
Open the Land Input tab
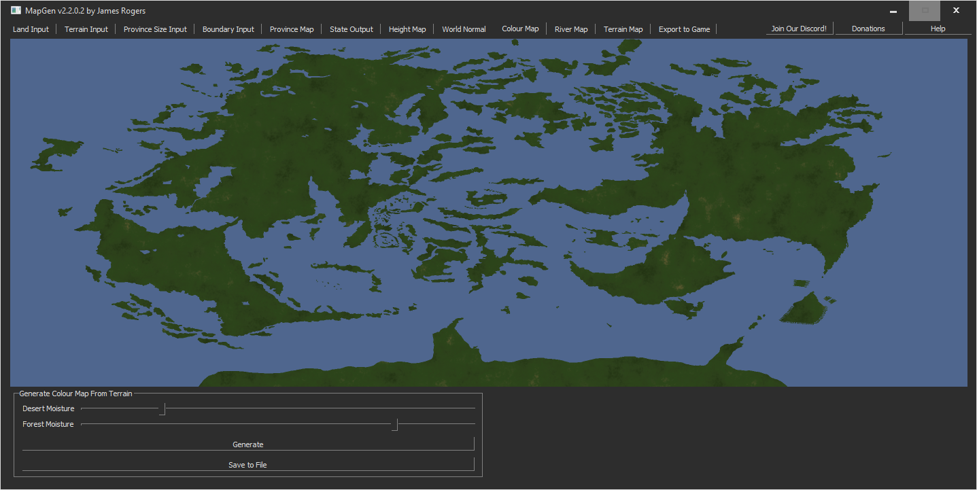[x=31, y=29]
